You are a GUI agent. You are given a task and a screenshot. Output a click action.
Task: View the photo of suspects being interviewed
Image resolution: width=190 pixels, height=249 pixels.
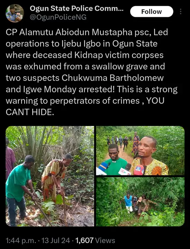coord(140,150)
